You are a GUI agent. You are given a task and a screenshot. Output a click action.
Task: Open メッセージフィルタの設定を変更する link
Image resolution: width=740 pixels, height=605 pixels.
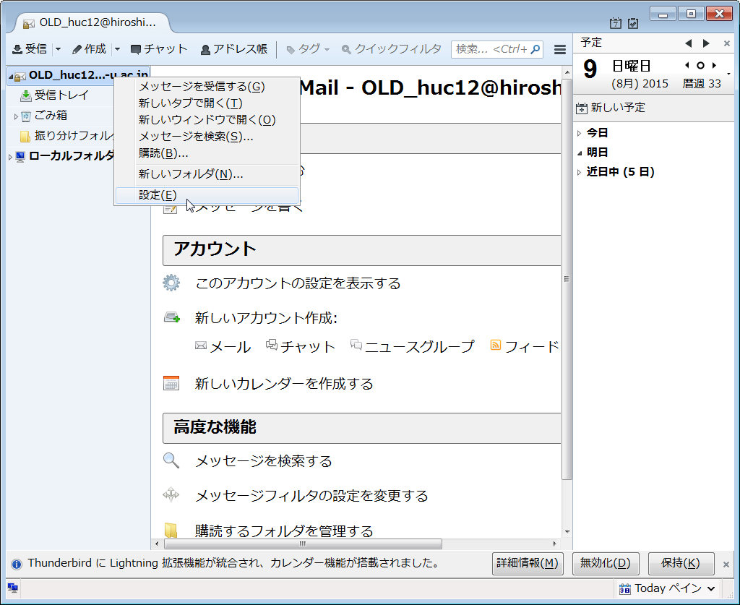(311, 496)
